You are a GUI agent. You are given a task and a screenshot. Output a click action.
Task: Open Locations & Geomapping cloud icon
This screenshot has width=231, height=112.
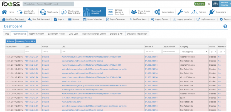19,12
